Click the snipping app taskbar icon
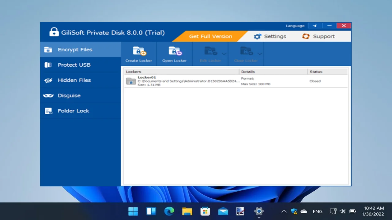392x220 pixels. pyautogui.click(x=241, y=211)
